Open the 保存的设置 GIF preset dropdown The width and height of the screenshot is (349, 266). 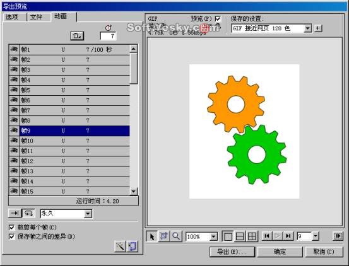click(x=307, y=28)
